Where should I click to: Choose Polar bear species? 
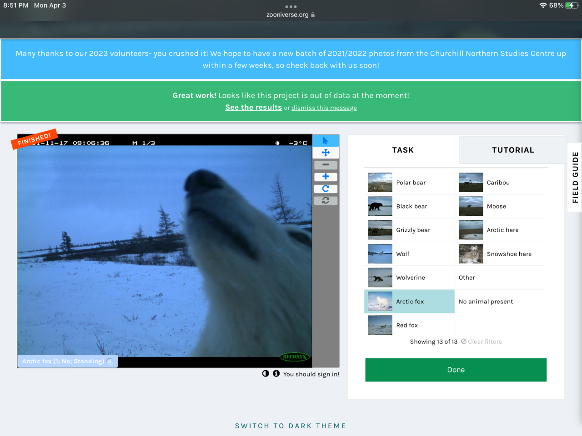(410, 183)
